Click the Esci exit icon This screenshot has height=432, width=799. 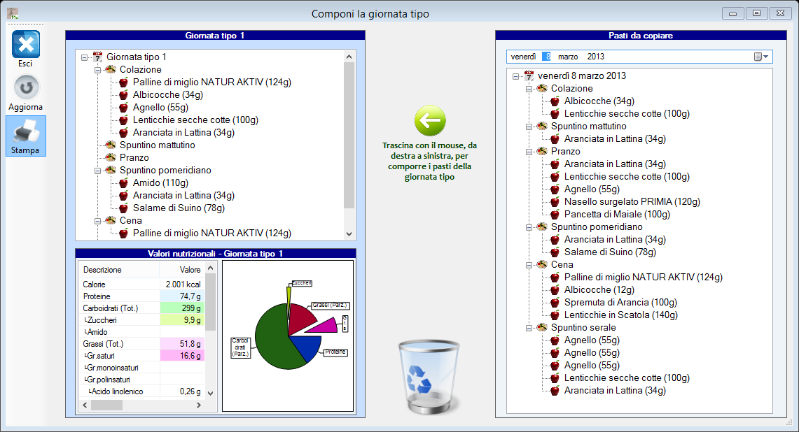(26, 45)
